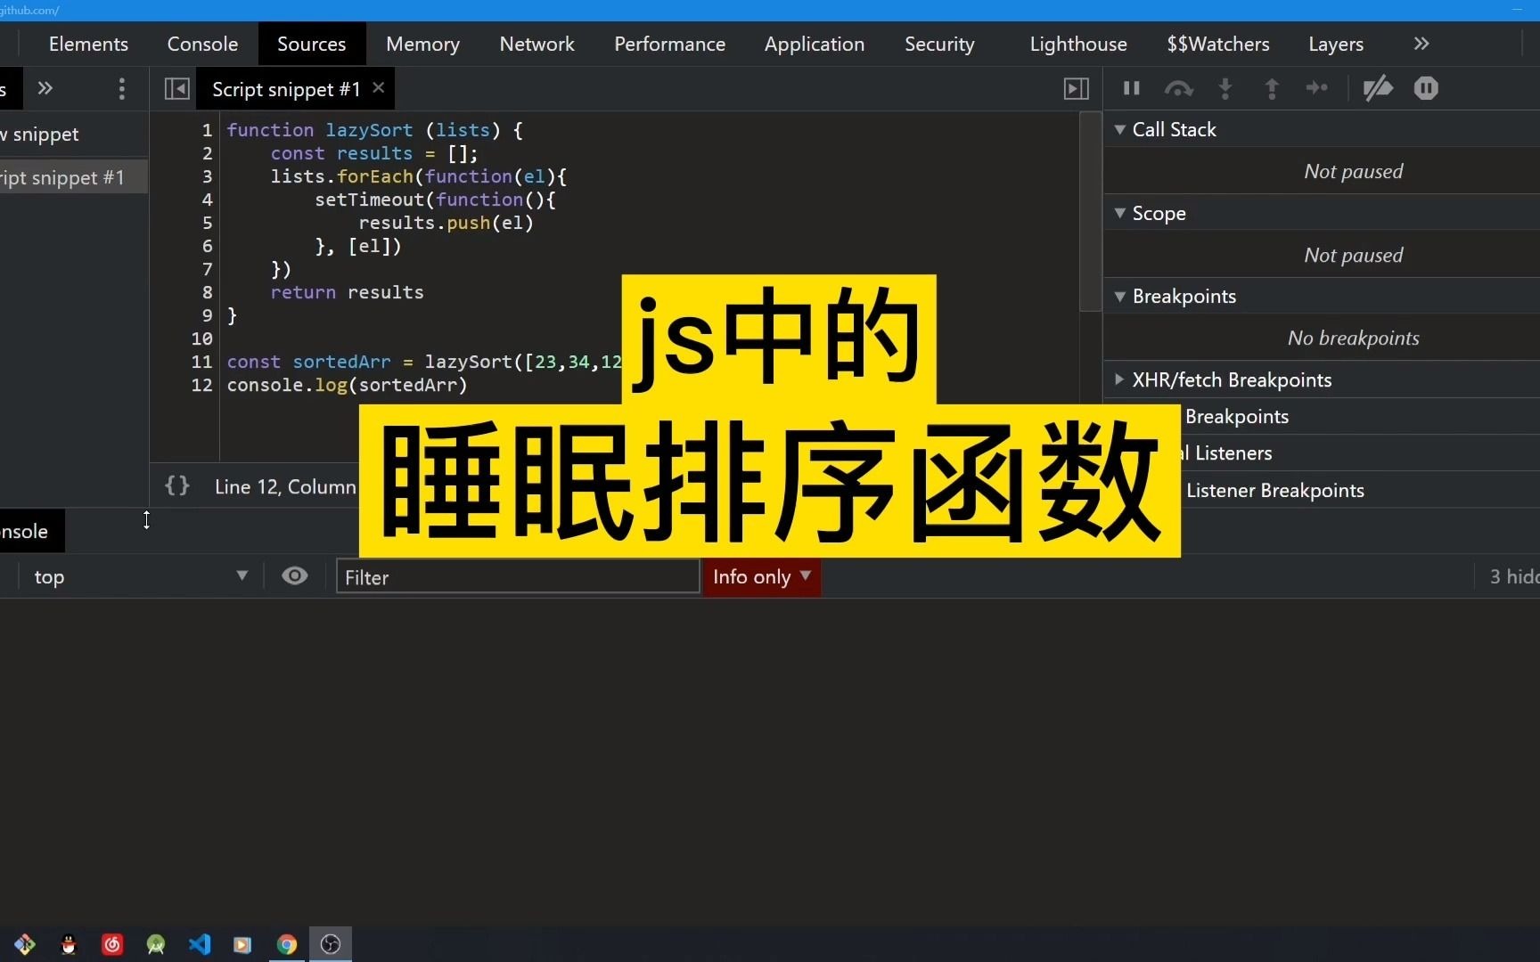The width and height of the screenshot is (1540, 962).
Task: Collapse the Scope section
Action: coord(1121,214)
